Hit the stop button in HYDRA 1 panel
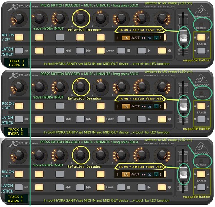Screen dimensions: 215x207 [121, 187]
